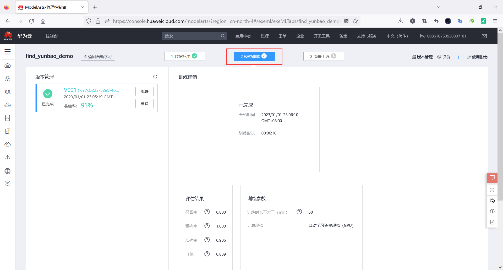This screenshot has height=270, width=503.
Task: Open the mail messages icon in header
Action: 484,36
